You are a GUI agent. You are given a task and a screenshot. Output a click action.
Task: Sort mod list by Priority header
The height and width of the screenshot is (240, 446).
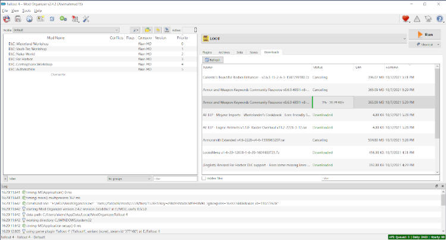coord(183,38)
